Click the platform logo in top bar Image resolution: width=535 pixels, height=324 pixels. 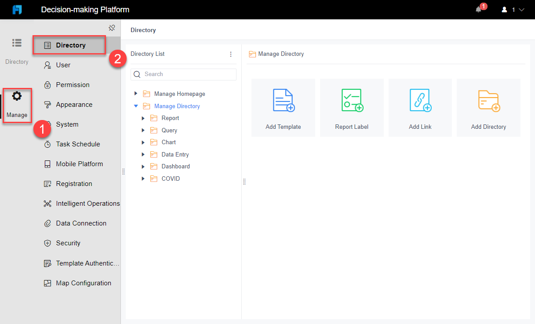click(17, 9)
